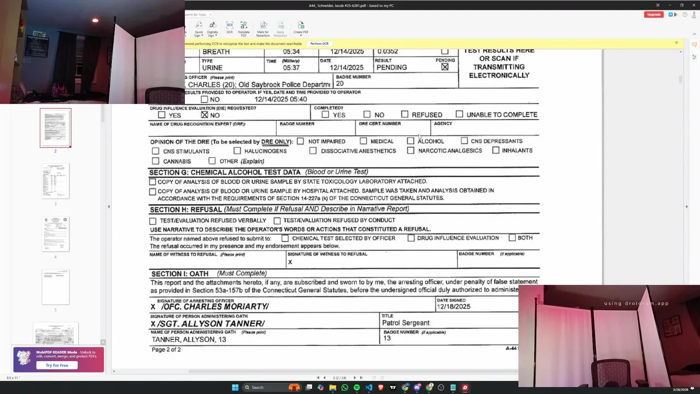
Task: Click the Perform OCR button
Action: (319, 44)
